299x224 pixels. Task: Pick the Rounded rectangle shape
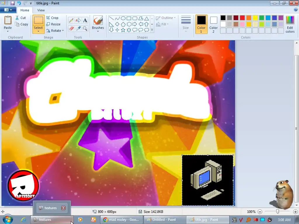point(135,18)
